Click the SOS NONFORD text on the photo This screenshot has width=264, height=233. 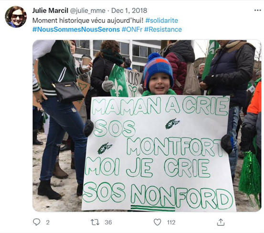(158, 196)
